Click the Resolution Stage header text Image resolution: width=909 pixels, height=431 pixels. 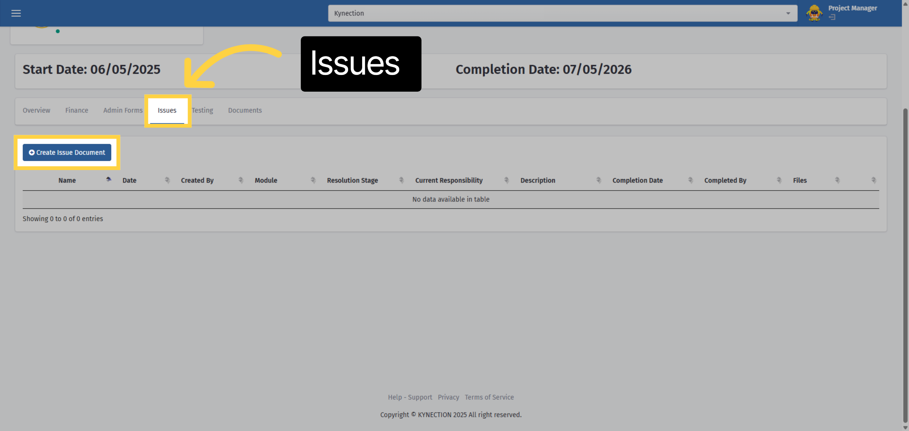pos(352,180)
